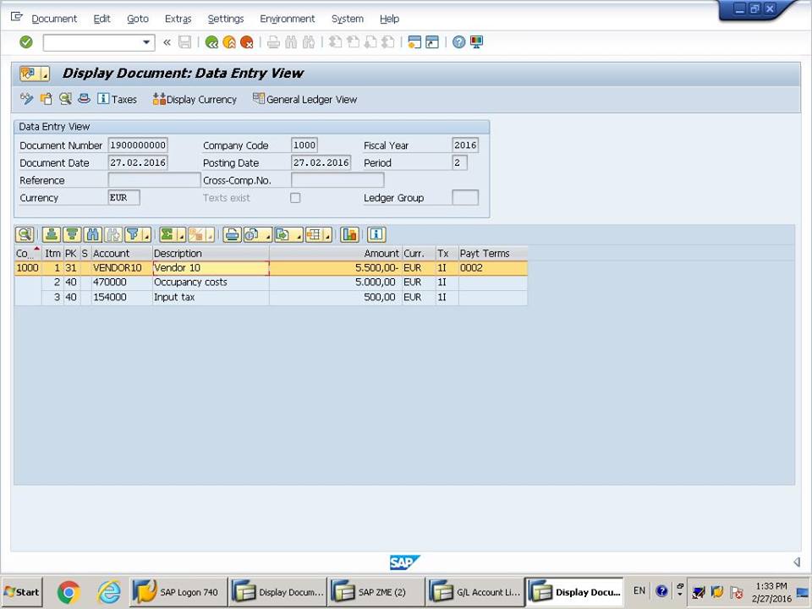Click the SAP window menu icon beside Document
The width and height of the screenshot is (812, 609).
[x=17, y=17]
